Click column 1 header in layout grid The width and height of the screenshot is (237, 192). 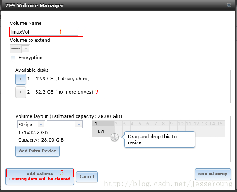[104, 124]
